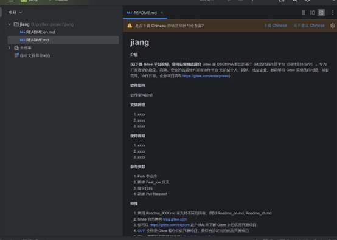
Task: Click the '提交代码' list item
Action: 145,188
